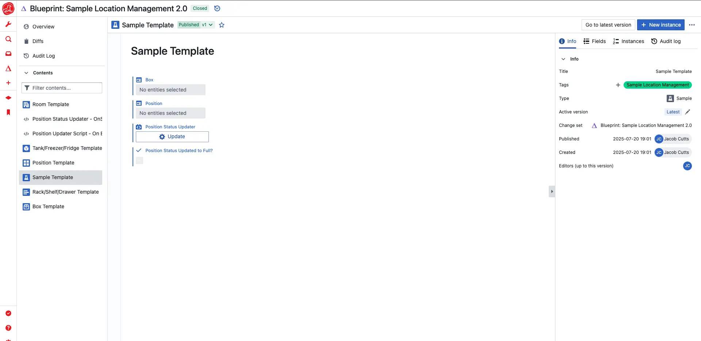Click the Update button
This screenshot has width=701, height=341.
click(172, 137)
